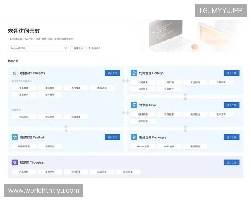This screenshot has width=251, height=201.
Task: Click the 流水线 Flow logo icon
Action: 134,105
